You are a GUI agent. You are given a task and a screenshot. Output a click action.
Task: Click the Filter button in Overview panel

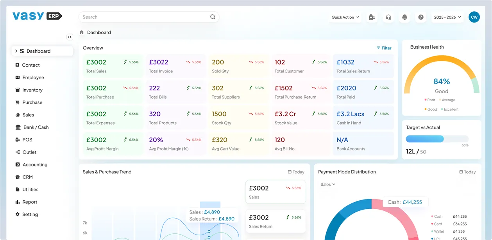tap(384, 48)
